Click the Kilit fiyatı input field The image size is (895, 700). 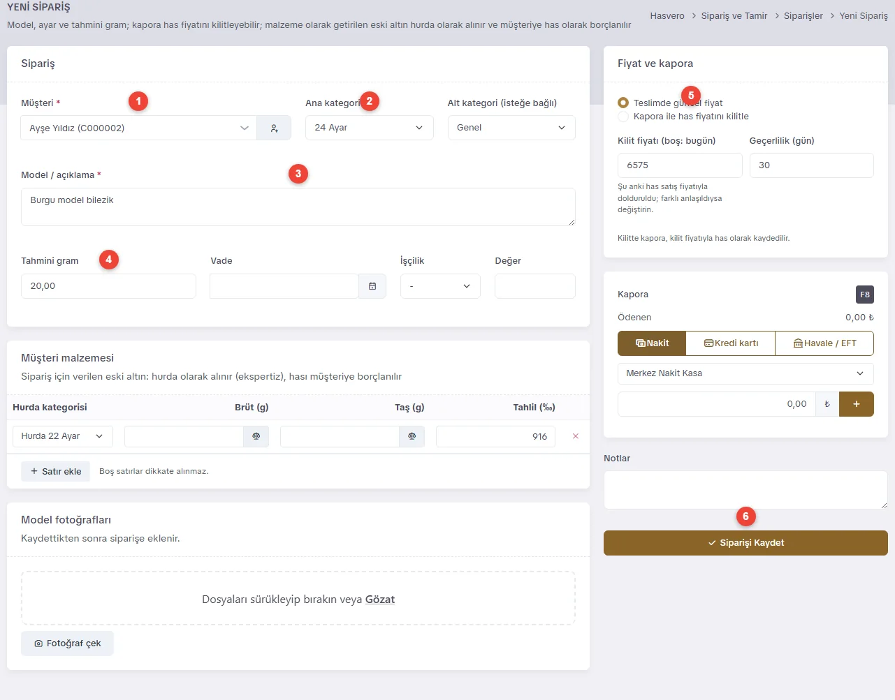[680, 165]
